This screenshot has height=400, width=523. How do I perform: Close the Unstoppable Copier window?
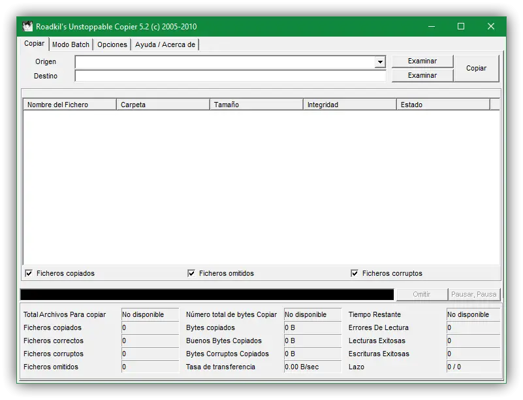(490, 26)
